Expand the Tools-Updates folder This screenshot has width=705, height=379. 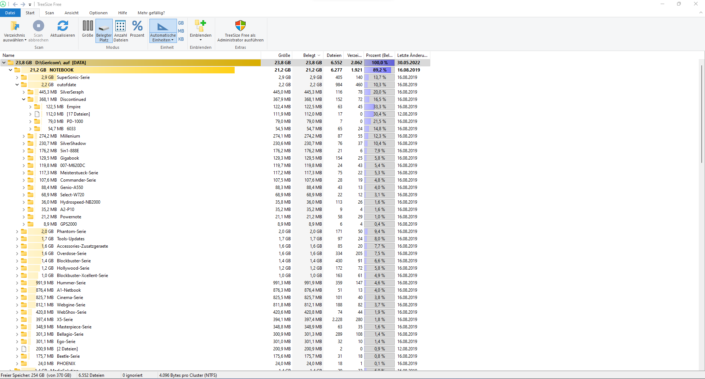click(17, 239)
